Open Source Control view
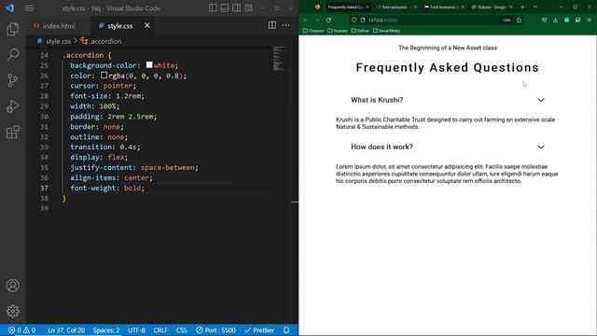Screen dimensions: 597x336 click(12, 80)
